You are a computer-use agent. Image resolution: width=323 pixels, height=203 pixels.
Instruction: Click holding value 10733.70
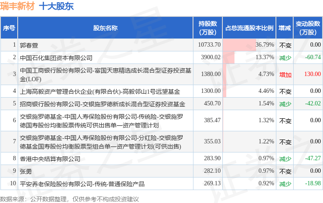(209, 45)
